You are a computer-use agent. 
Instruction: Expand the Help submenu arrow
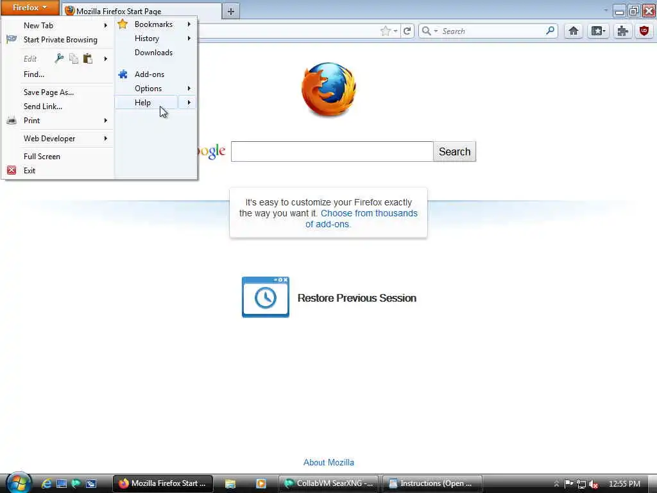pyautogui.click(x=188, y=103)
